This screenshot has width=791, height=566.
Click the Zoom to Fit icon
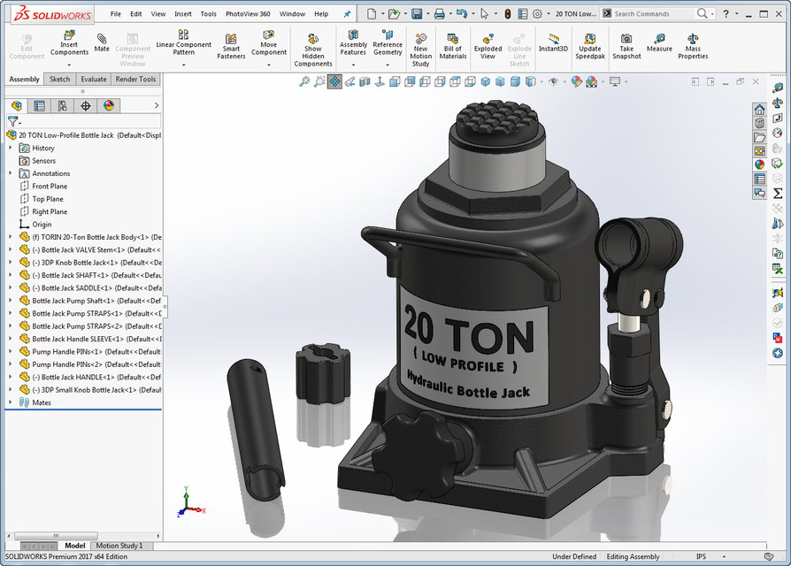pos(304,80)
